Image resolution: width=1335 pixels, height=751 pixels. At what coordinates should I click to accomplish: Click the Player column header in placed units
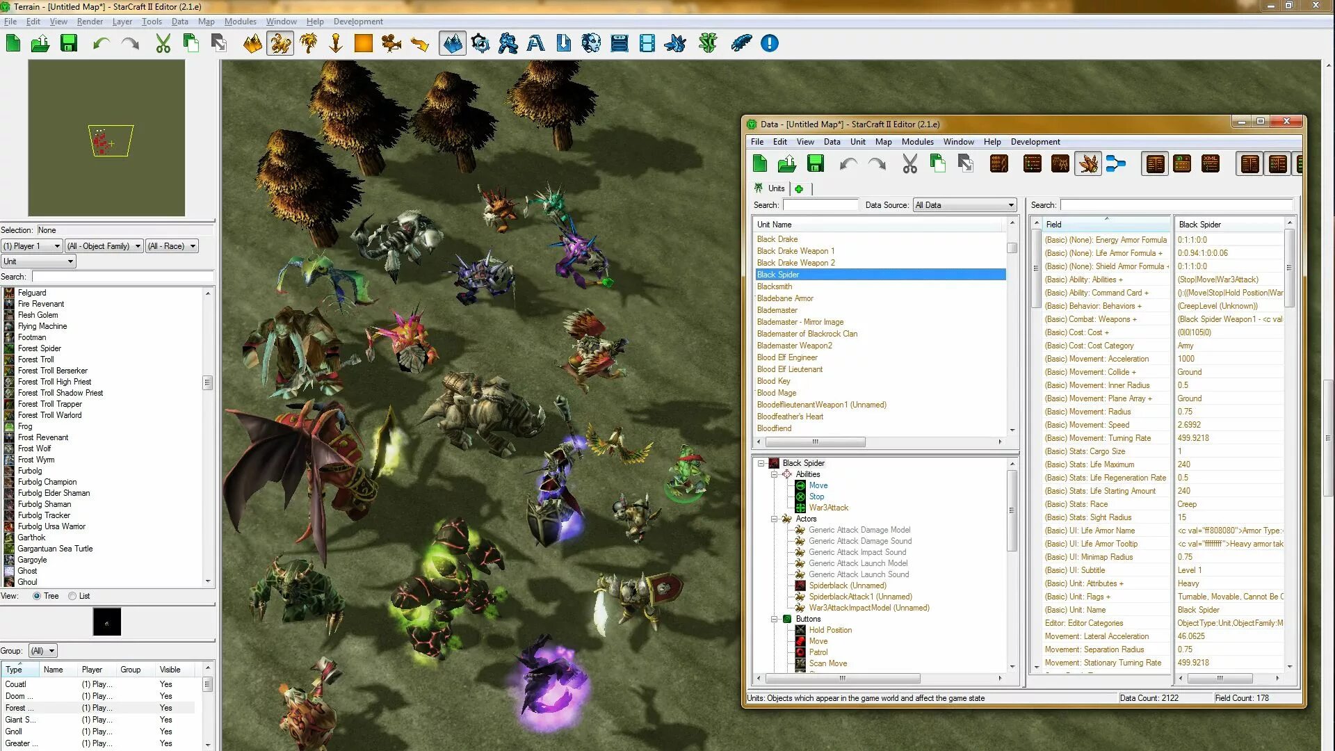97,670
